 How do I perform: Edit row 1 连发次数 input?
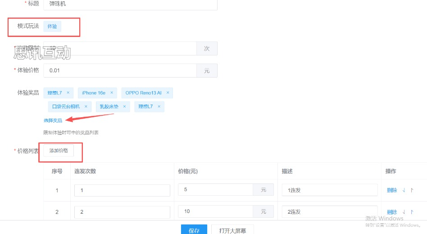[122, 190]
